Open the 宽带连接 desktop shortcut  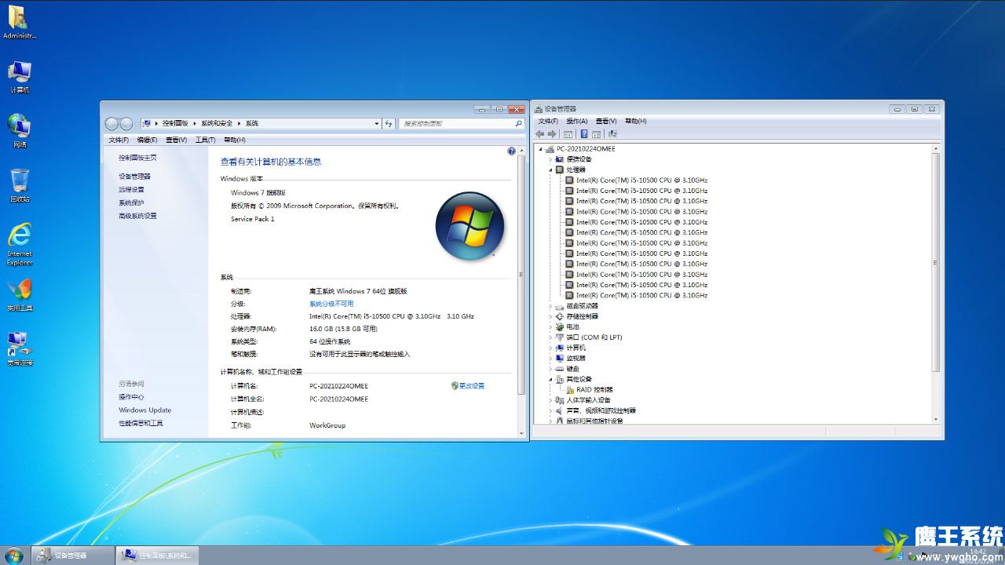pyautogui.click(x=20, y=349)
